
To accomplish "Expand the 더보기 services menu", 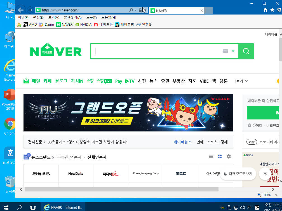I will coord(240,81).
